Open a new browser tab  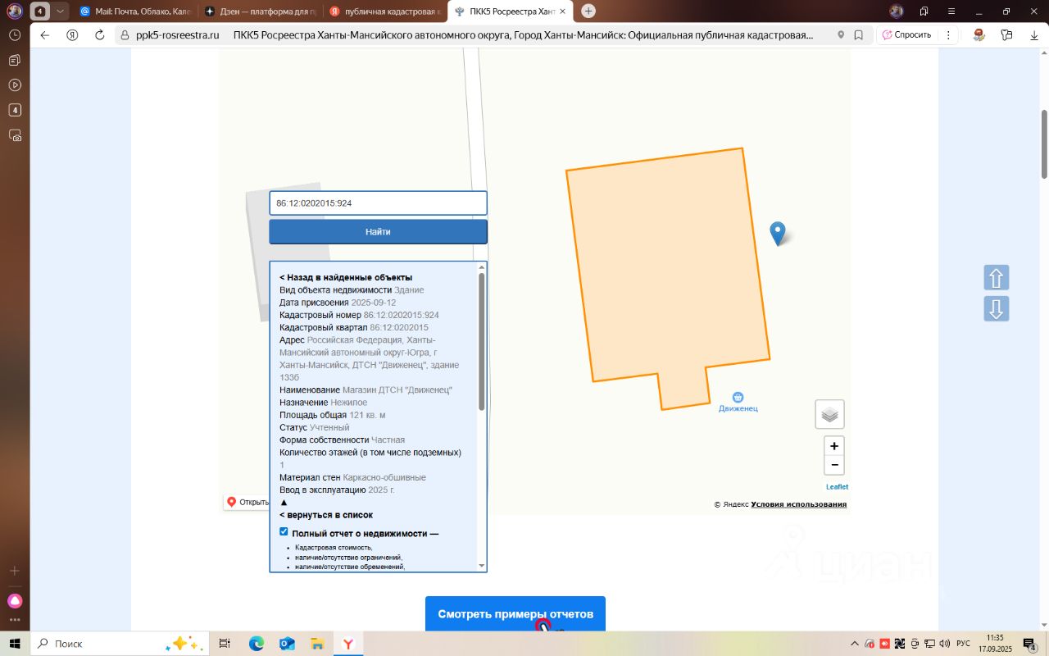point(588,11)
